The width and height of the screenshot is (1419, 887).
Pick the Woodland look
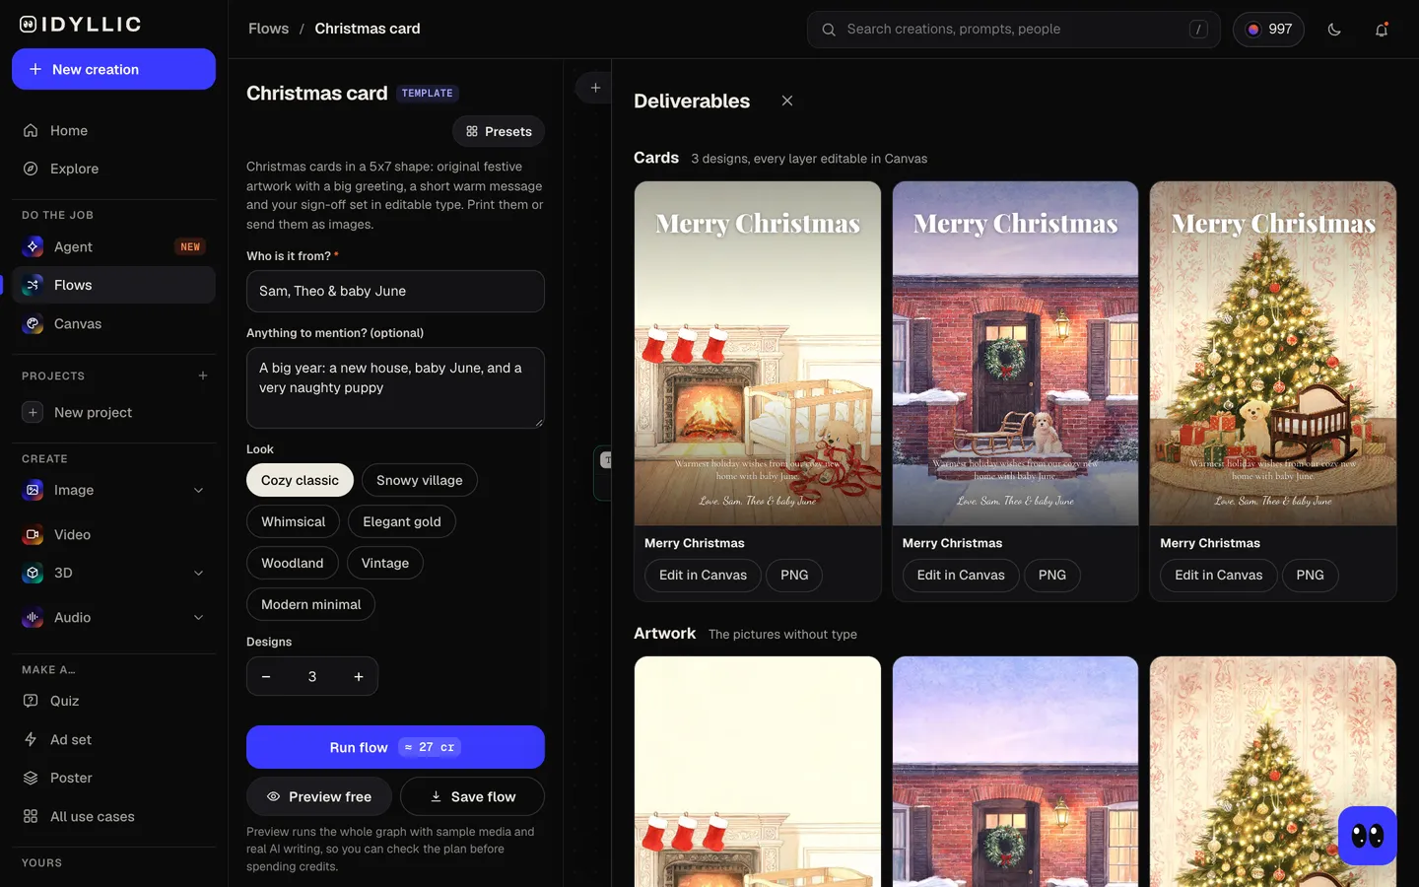pos(292,563)
